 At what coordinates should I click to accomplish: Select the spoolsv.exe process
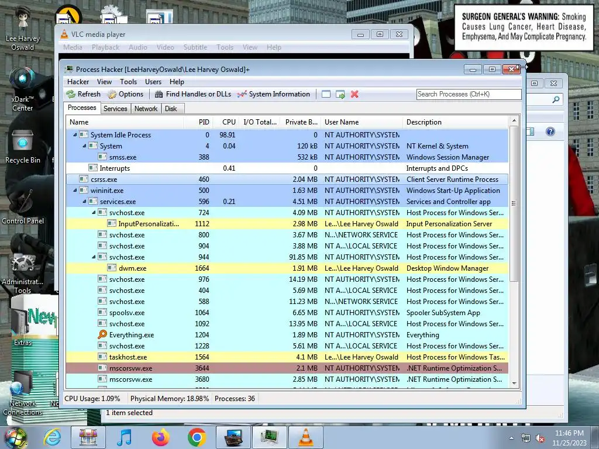coord(287,312)
